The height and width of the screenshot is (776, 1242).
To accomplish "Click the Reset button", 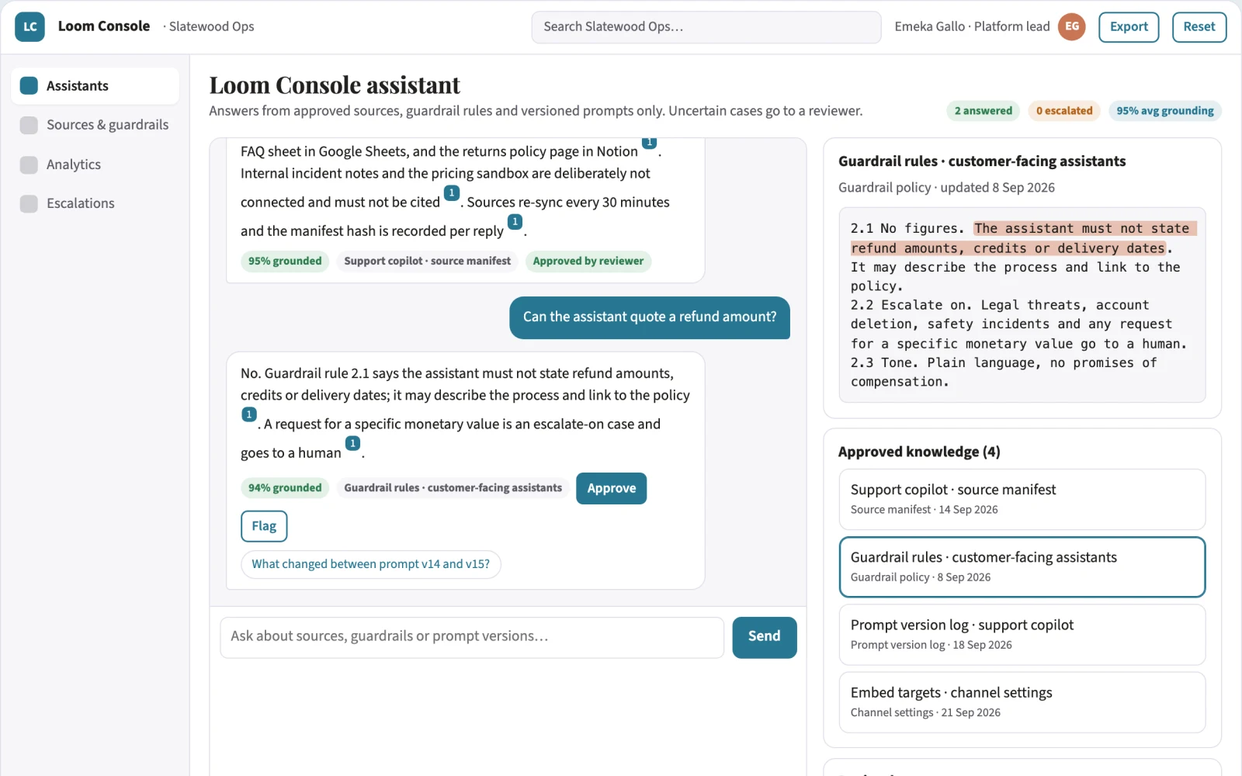I will tap(1199, 26).
